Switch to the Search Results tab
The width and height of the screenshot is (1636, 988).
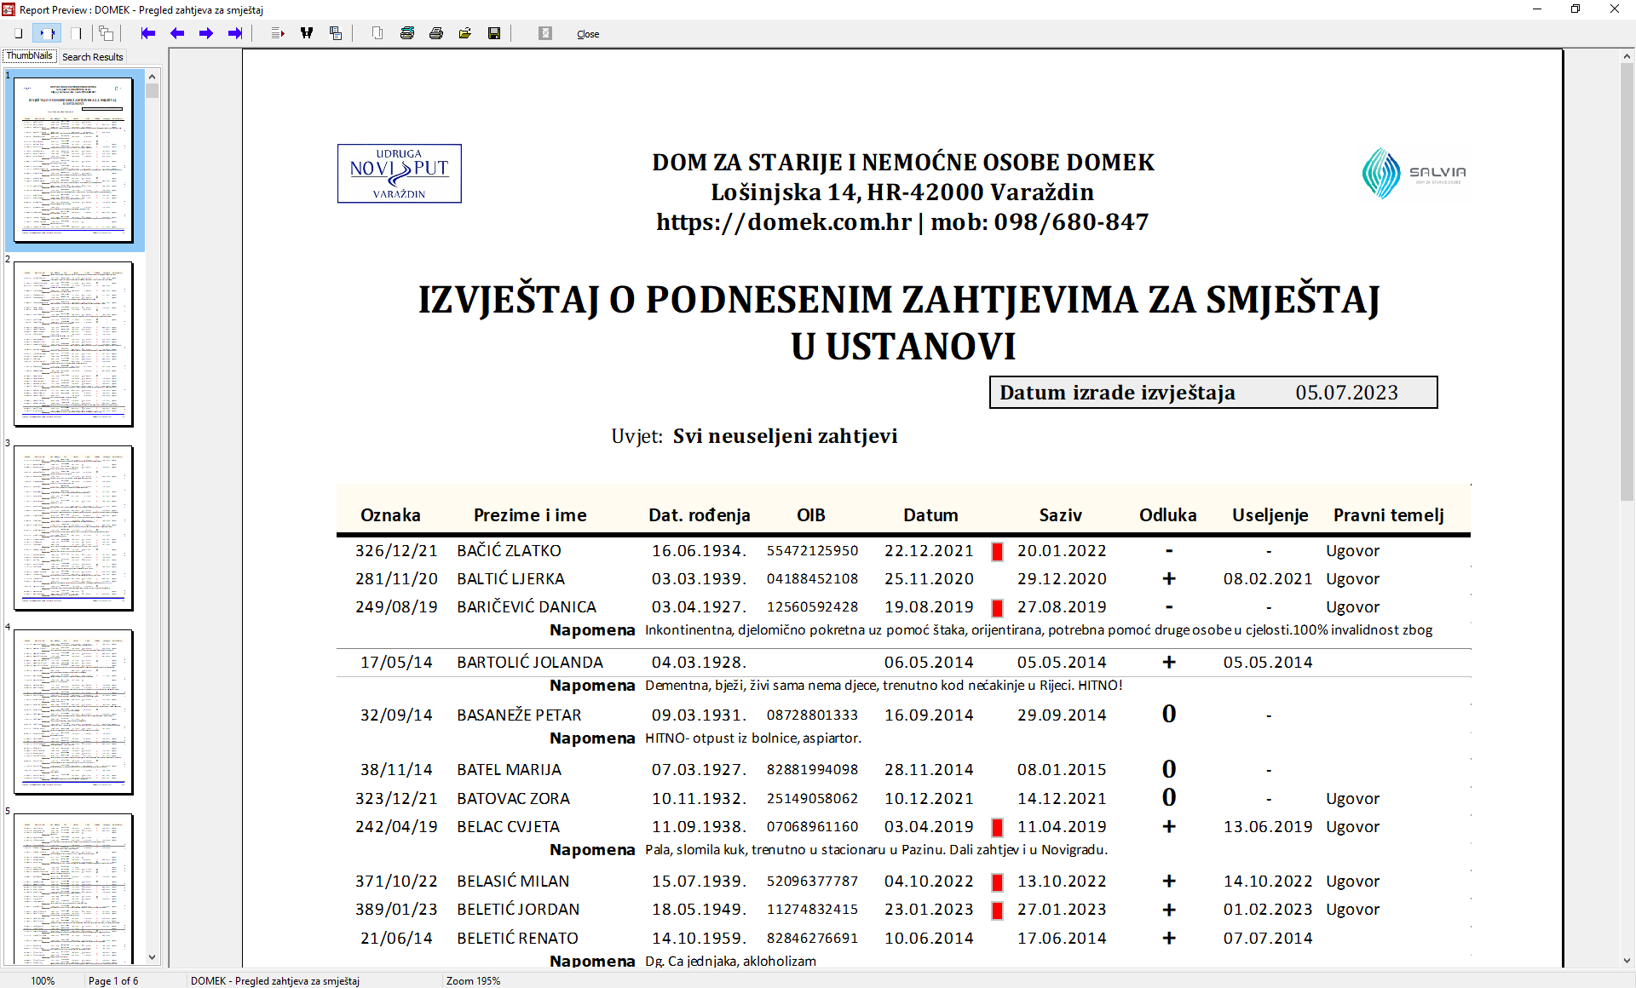coord(93,57)
